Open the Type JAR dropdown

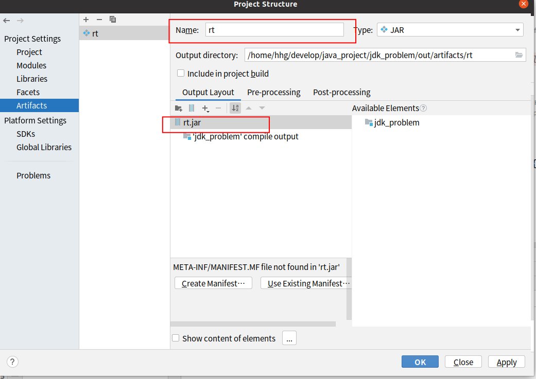[450, 30]
